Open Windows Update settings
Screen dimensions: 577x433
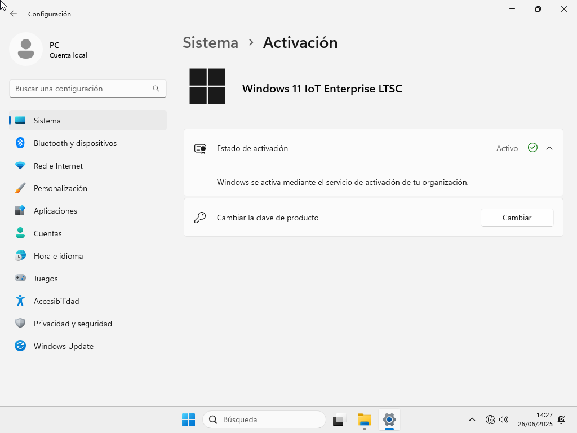pos(88,346)
